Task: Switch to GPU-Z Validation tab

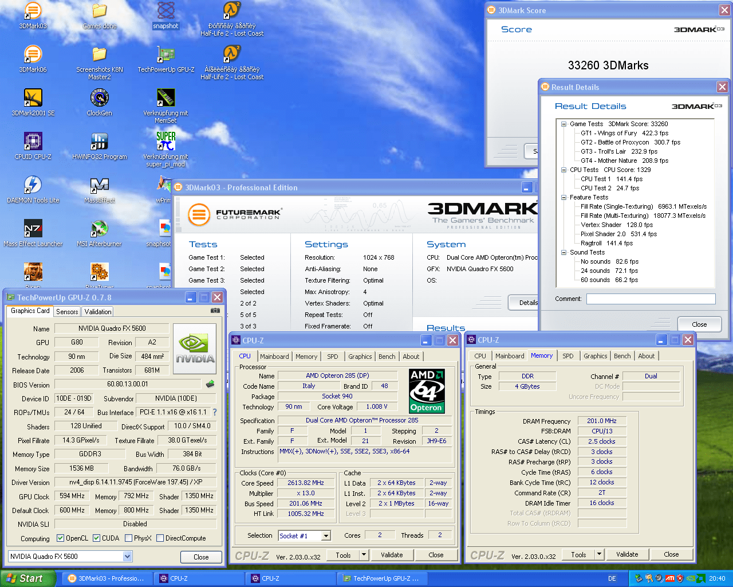Action: tap(98, 312)
